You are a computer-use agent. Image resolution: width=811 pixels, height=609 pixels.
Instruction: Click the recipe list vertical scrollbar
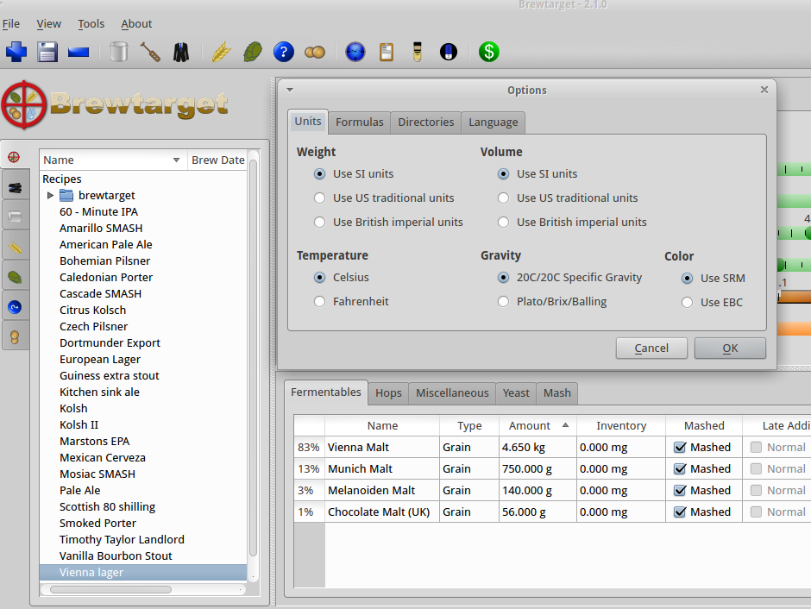tap(253, 357)
